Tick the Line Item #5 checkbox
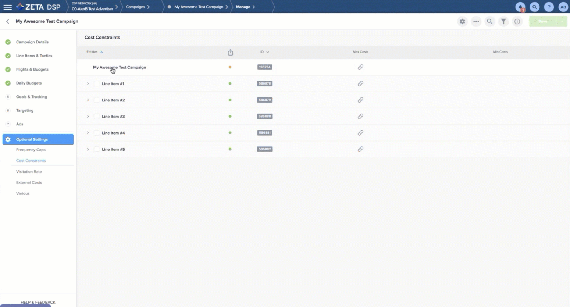Viewport: 570px width, 307px height. [x=96, y=149]
